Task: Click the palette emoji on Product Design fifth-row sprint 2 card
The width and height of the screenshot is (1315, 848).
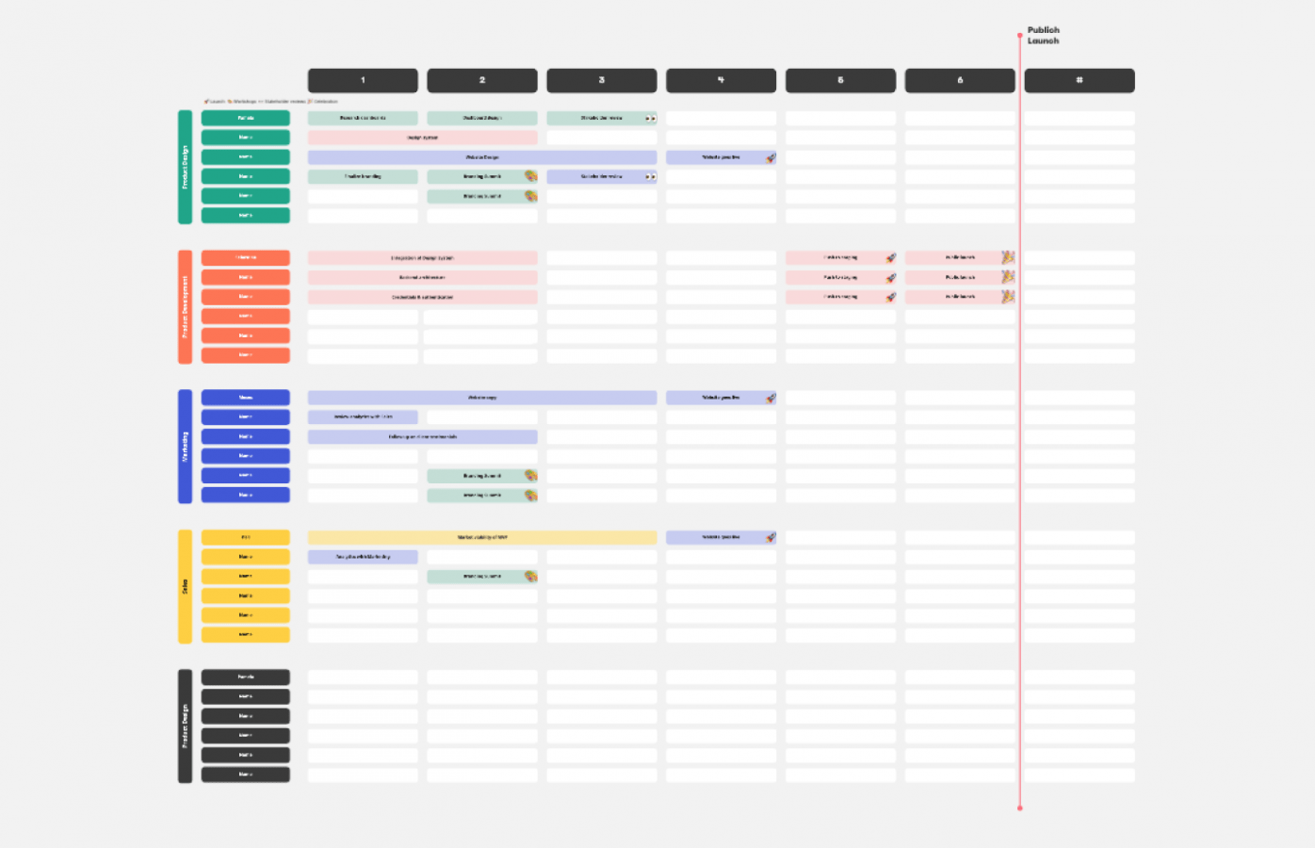Action: coord(530,196)
